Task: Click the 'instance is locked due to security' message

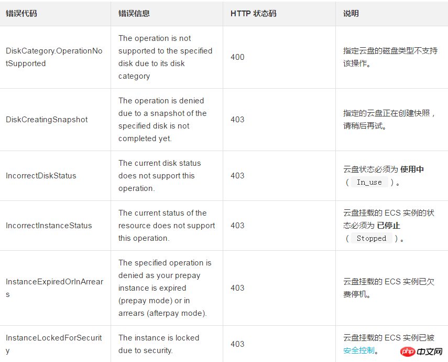Action: 159,344
